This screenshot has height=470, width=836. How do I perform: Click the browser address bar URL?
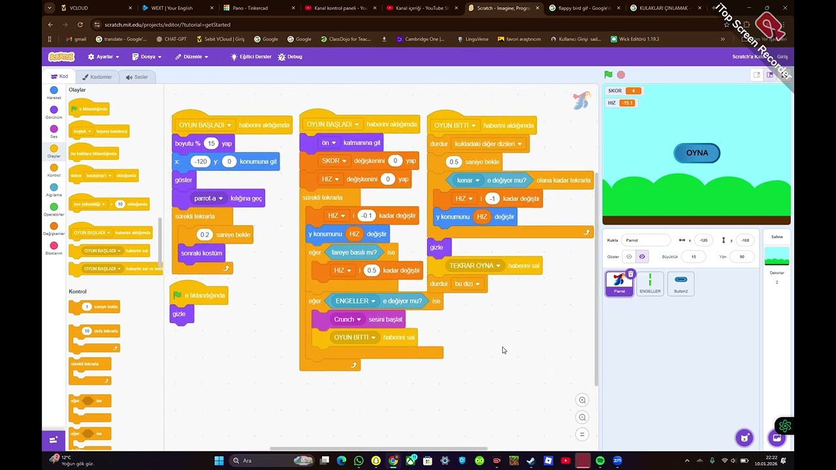167,25
